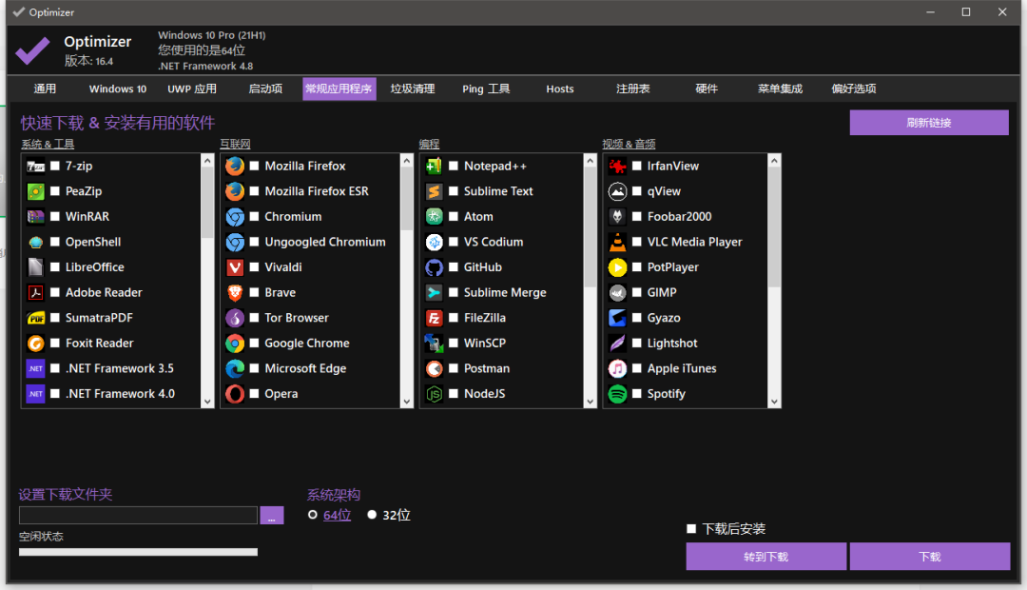Select the 32位 radio button

pos(372,515)
